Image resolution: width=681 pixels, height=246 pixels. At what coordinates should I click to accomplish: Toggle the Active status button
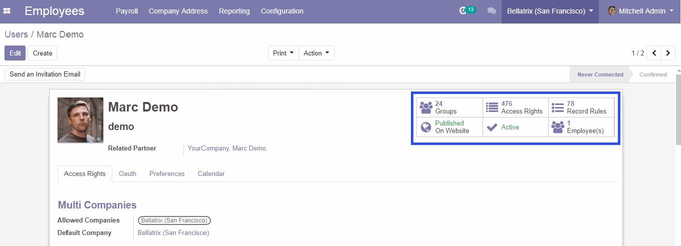516,127
